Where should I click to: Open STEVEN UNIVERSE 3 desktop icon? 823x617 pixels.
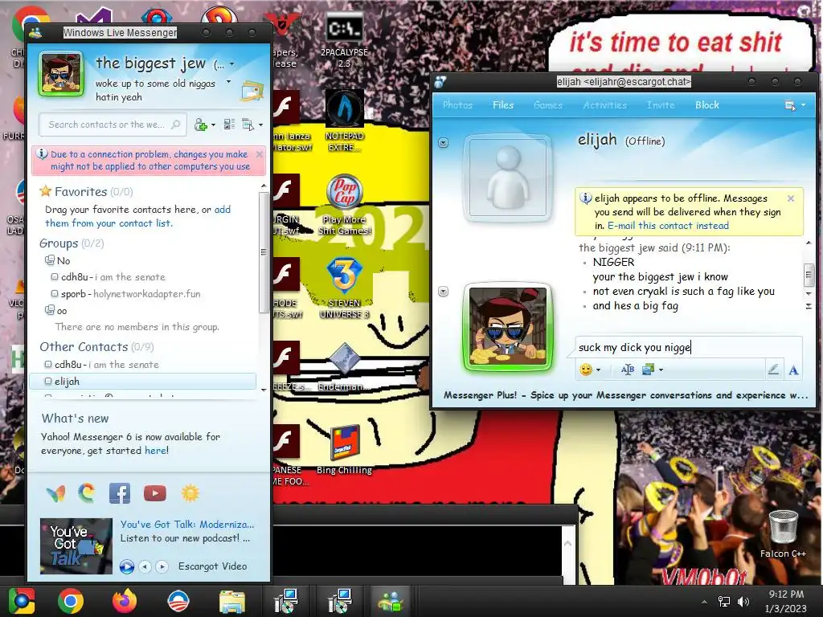click(344, 288)
